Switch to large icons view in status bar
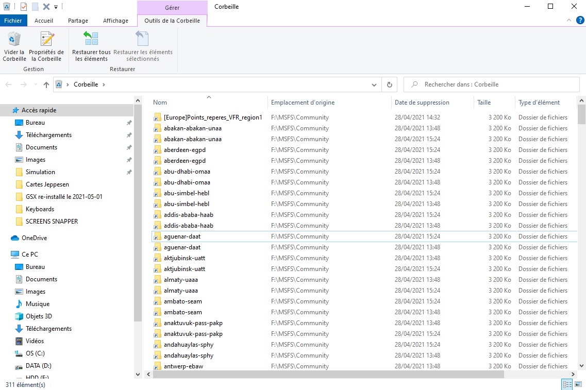 point(578,384)
